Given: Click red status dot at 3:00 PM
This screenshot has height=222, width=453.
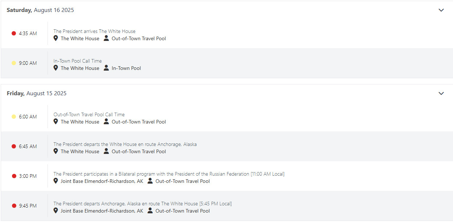Looking at the screenshot, I should click(14, 176).
